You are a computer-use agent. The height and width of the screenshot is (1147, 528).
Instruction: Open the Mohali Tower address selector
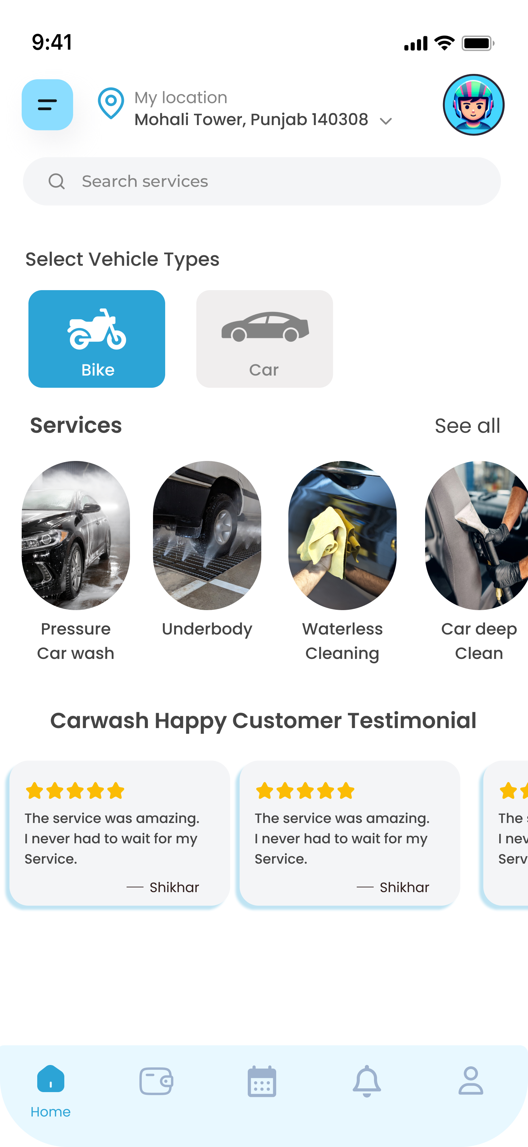(251, 120)
